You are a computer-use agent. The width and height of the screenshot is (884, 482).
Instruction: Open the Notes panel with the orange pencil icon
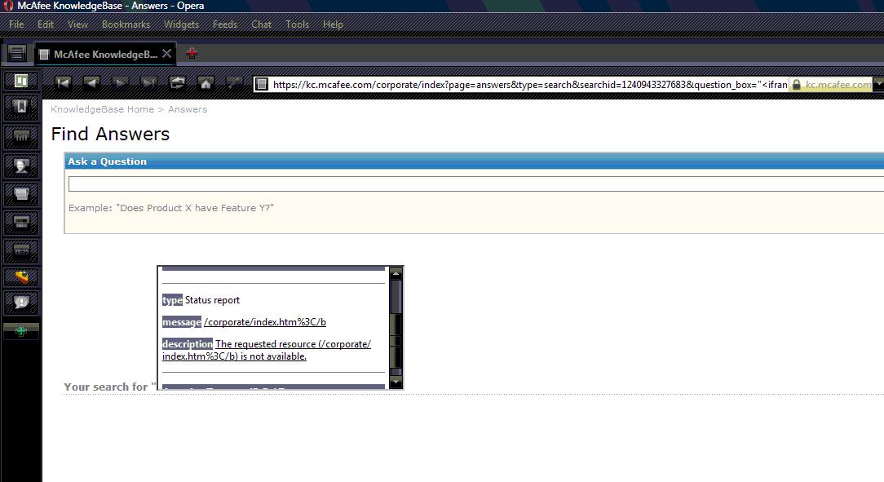21,276
